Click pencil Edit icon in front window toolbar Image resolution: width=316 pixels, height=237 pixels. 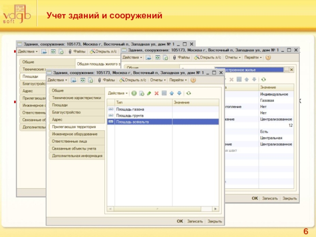coord(149,93)
